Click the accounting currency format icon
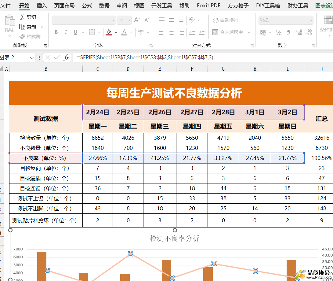 pos(263,32)
